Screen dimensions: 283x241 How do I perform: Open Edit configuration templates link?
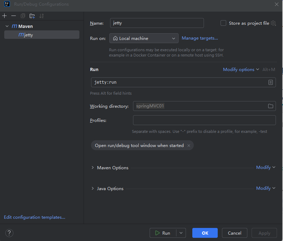pyautogui.click(x=35, y=217)
